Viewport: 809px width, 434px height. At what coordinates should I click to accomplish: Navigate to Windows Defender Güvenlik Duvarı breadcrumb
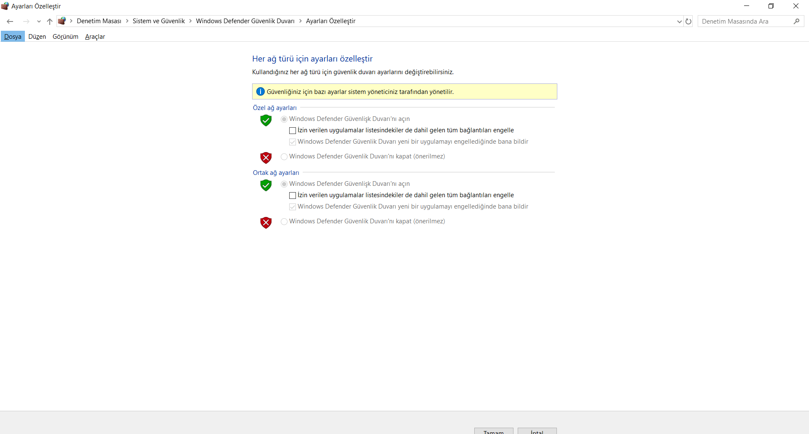pos(245,21)
